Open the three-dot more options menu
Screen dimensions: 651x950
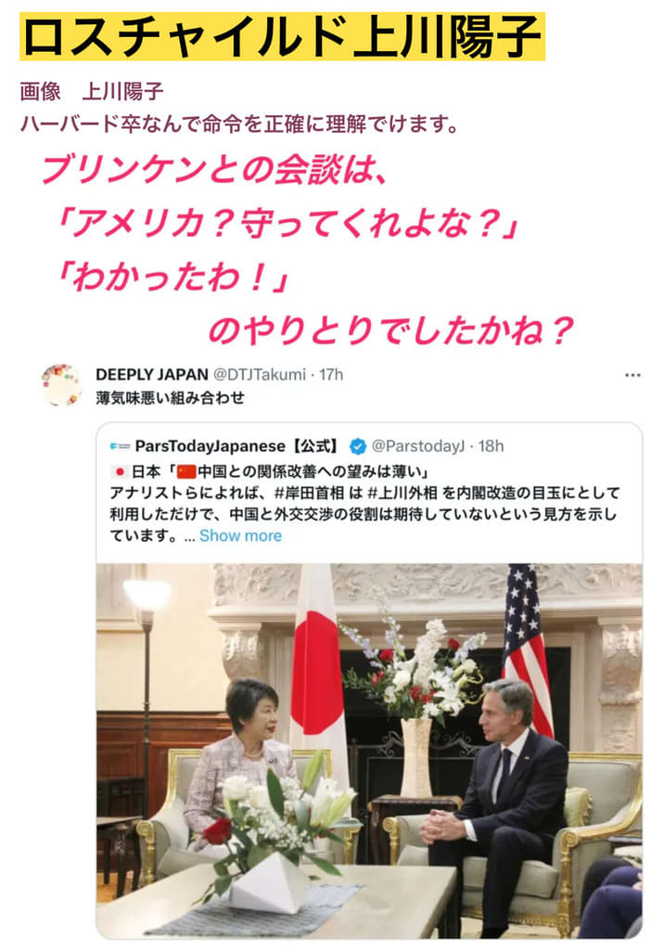(632, 375)
